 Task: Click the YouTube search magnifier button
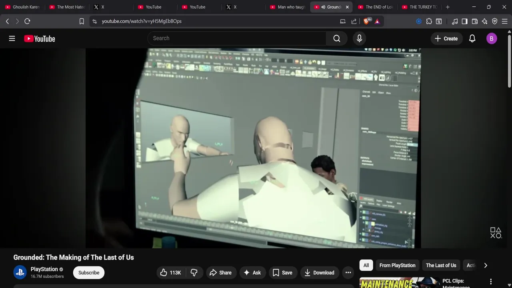[337, 38]
